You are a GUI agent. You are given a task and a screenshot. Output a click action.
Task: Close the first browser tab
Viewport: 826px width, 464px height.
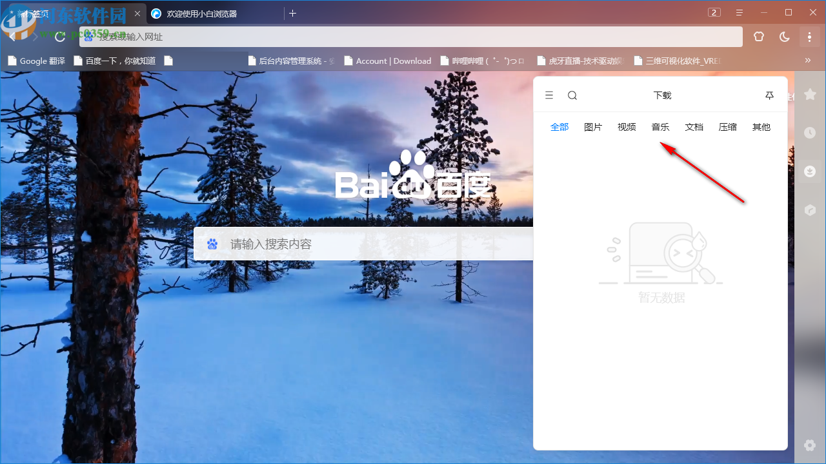pos(137,13)
